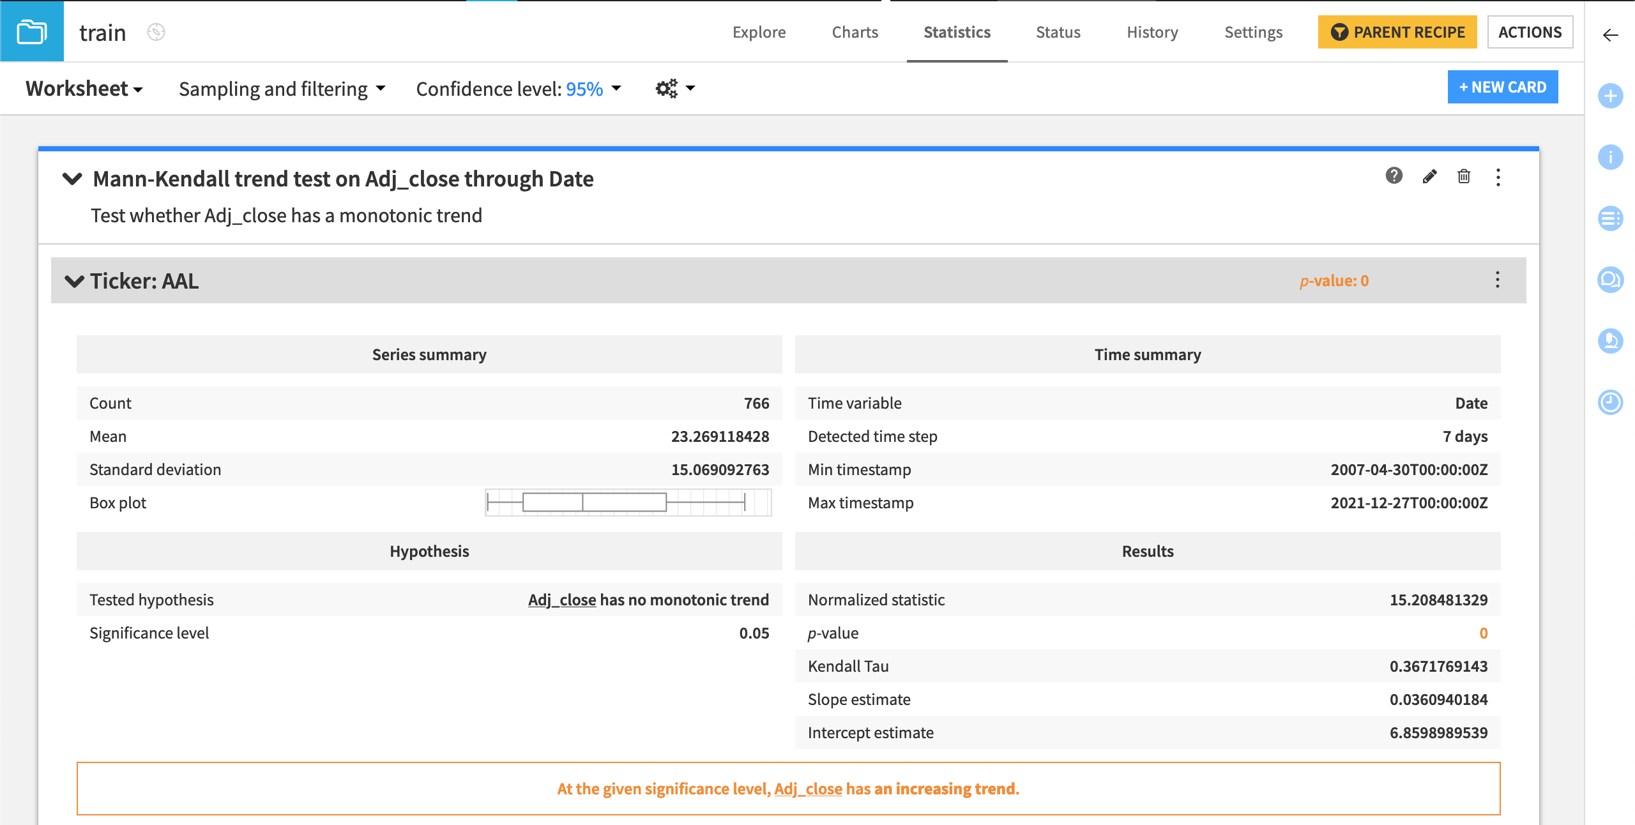Switch to the Charts tab
The image size is (1635, 825).
tap(855, 32)
